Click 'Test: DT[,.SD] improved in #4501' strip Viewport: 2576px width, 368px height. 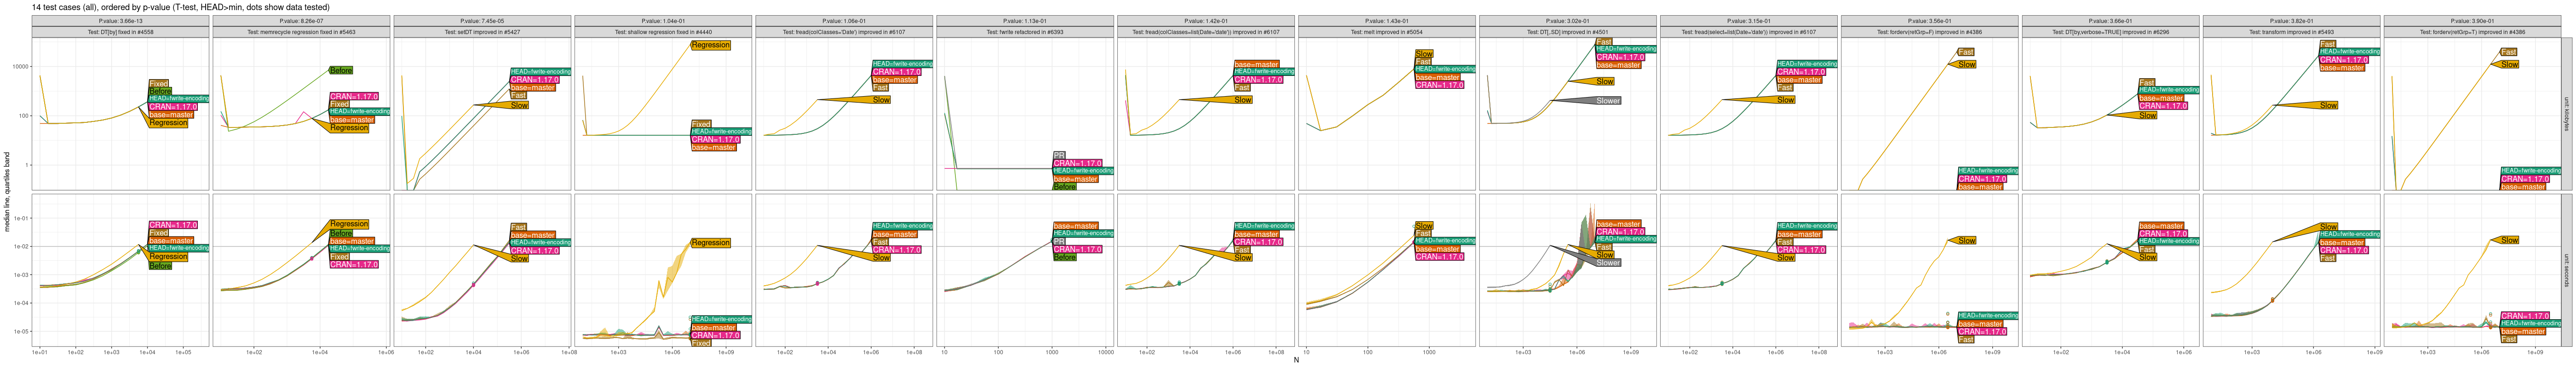point(1568,32)
